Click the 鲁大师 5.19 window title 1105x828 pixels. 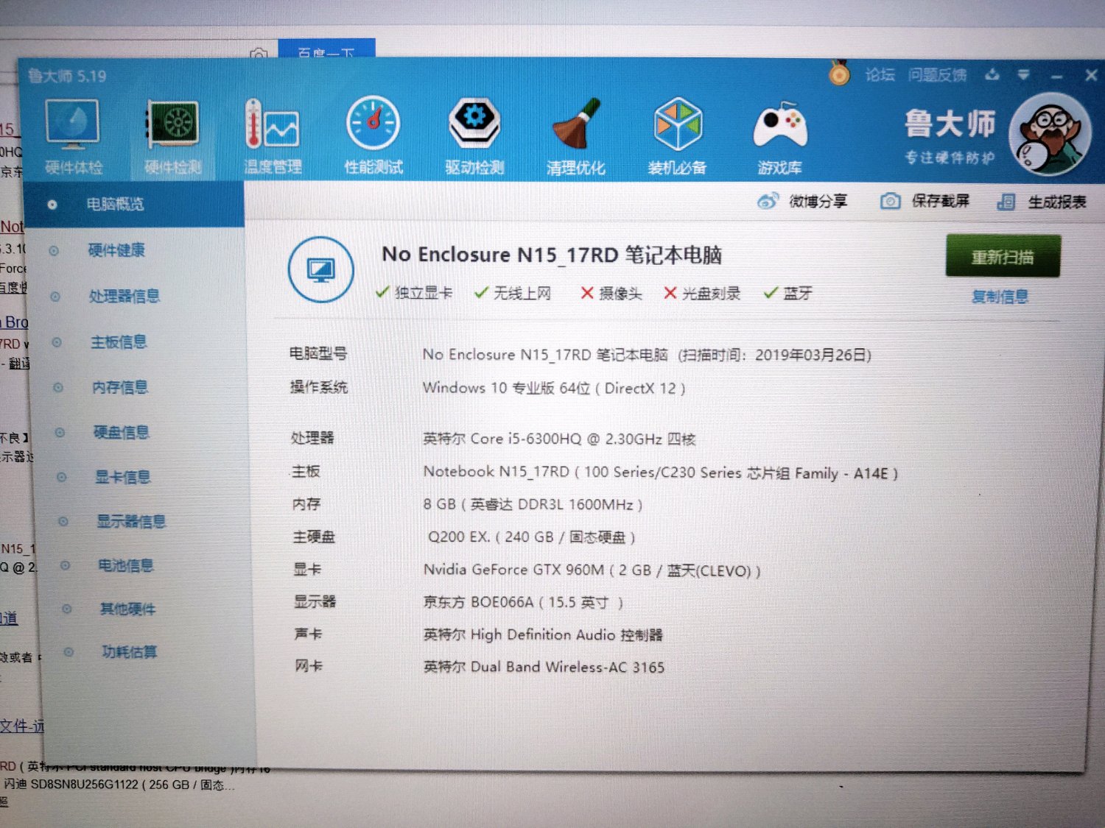(67, 76)
